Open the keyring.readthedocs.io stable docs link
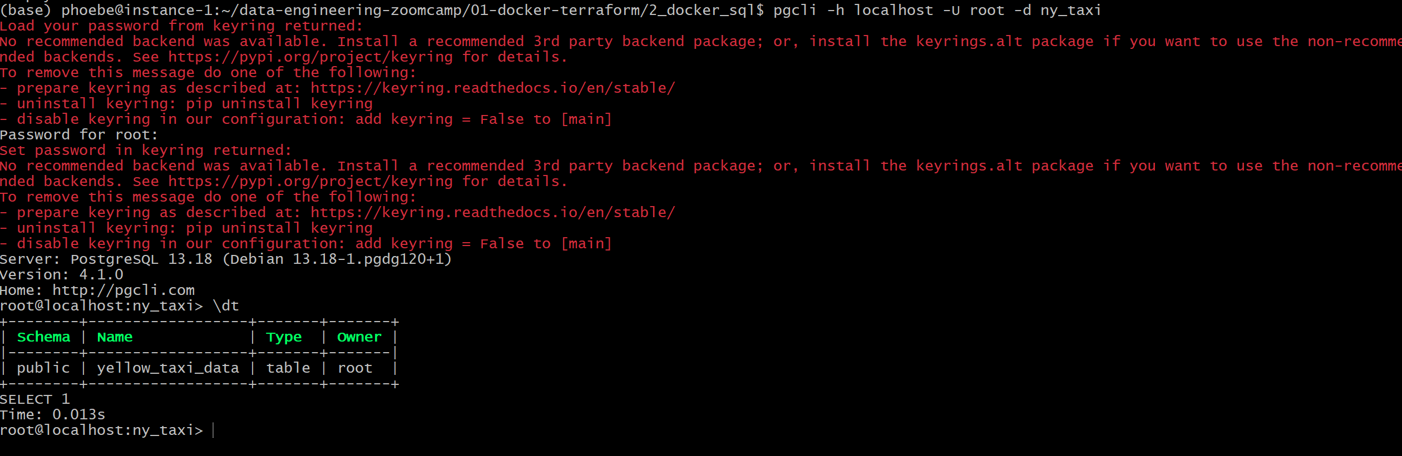Viewport: 1402px width, 456px height. [x=493, y=88]
